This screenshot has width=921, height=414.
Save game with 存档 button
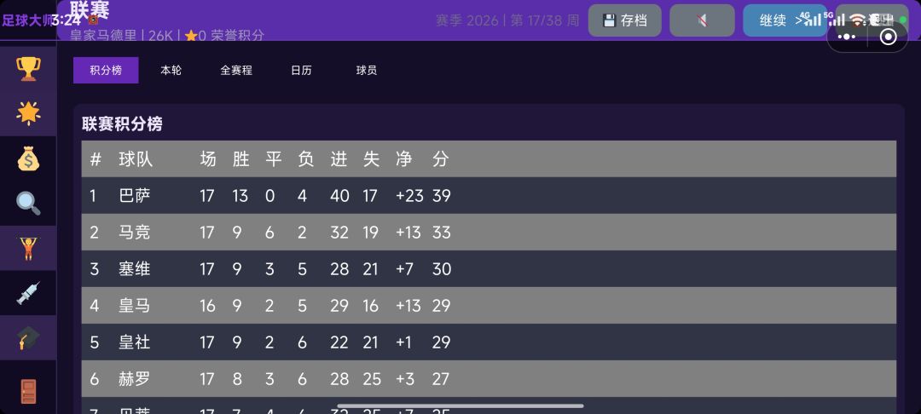coord(624,20)
